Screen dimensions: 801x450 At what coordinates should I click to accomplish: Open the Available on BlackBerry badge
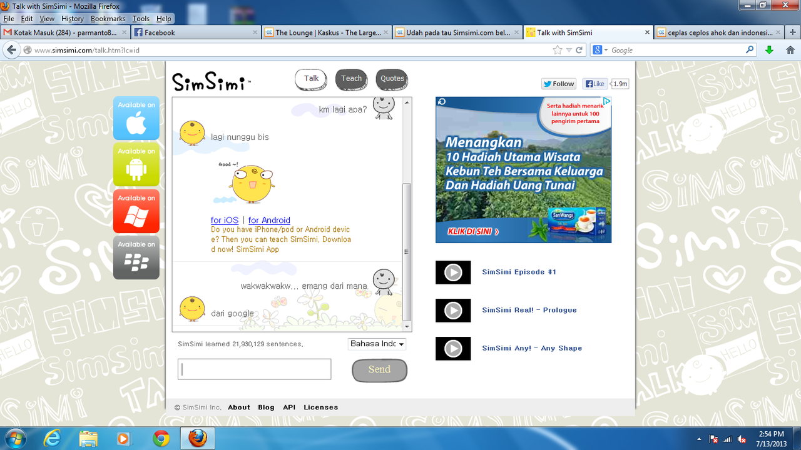tap(136, 257)
